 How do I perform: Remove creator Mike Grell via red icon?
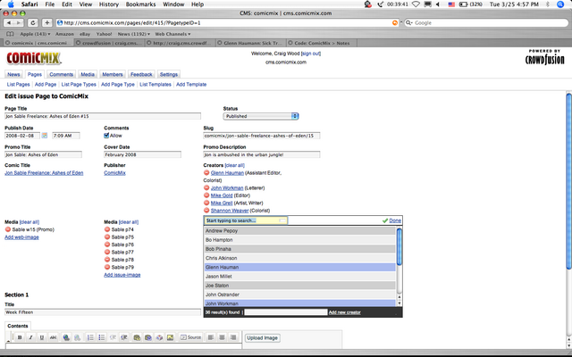click(x=206, y=203)
